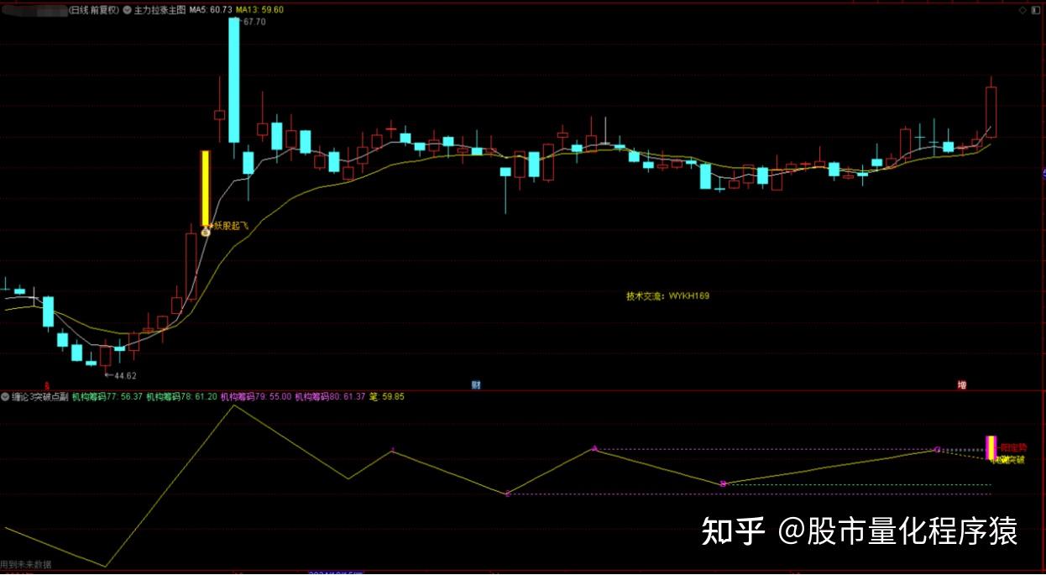Viewport: 1046px width, 575px height.
Task: Click the 主力拉涨主图 indicator name
Action: point(159,10)
